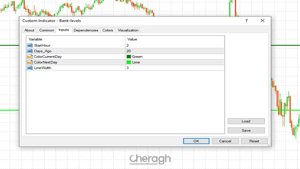The image size is (300, 169).
Task: Open the Visualization tab
Action: pos(128,30)
